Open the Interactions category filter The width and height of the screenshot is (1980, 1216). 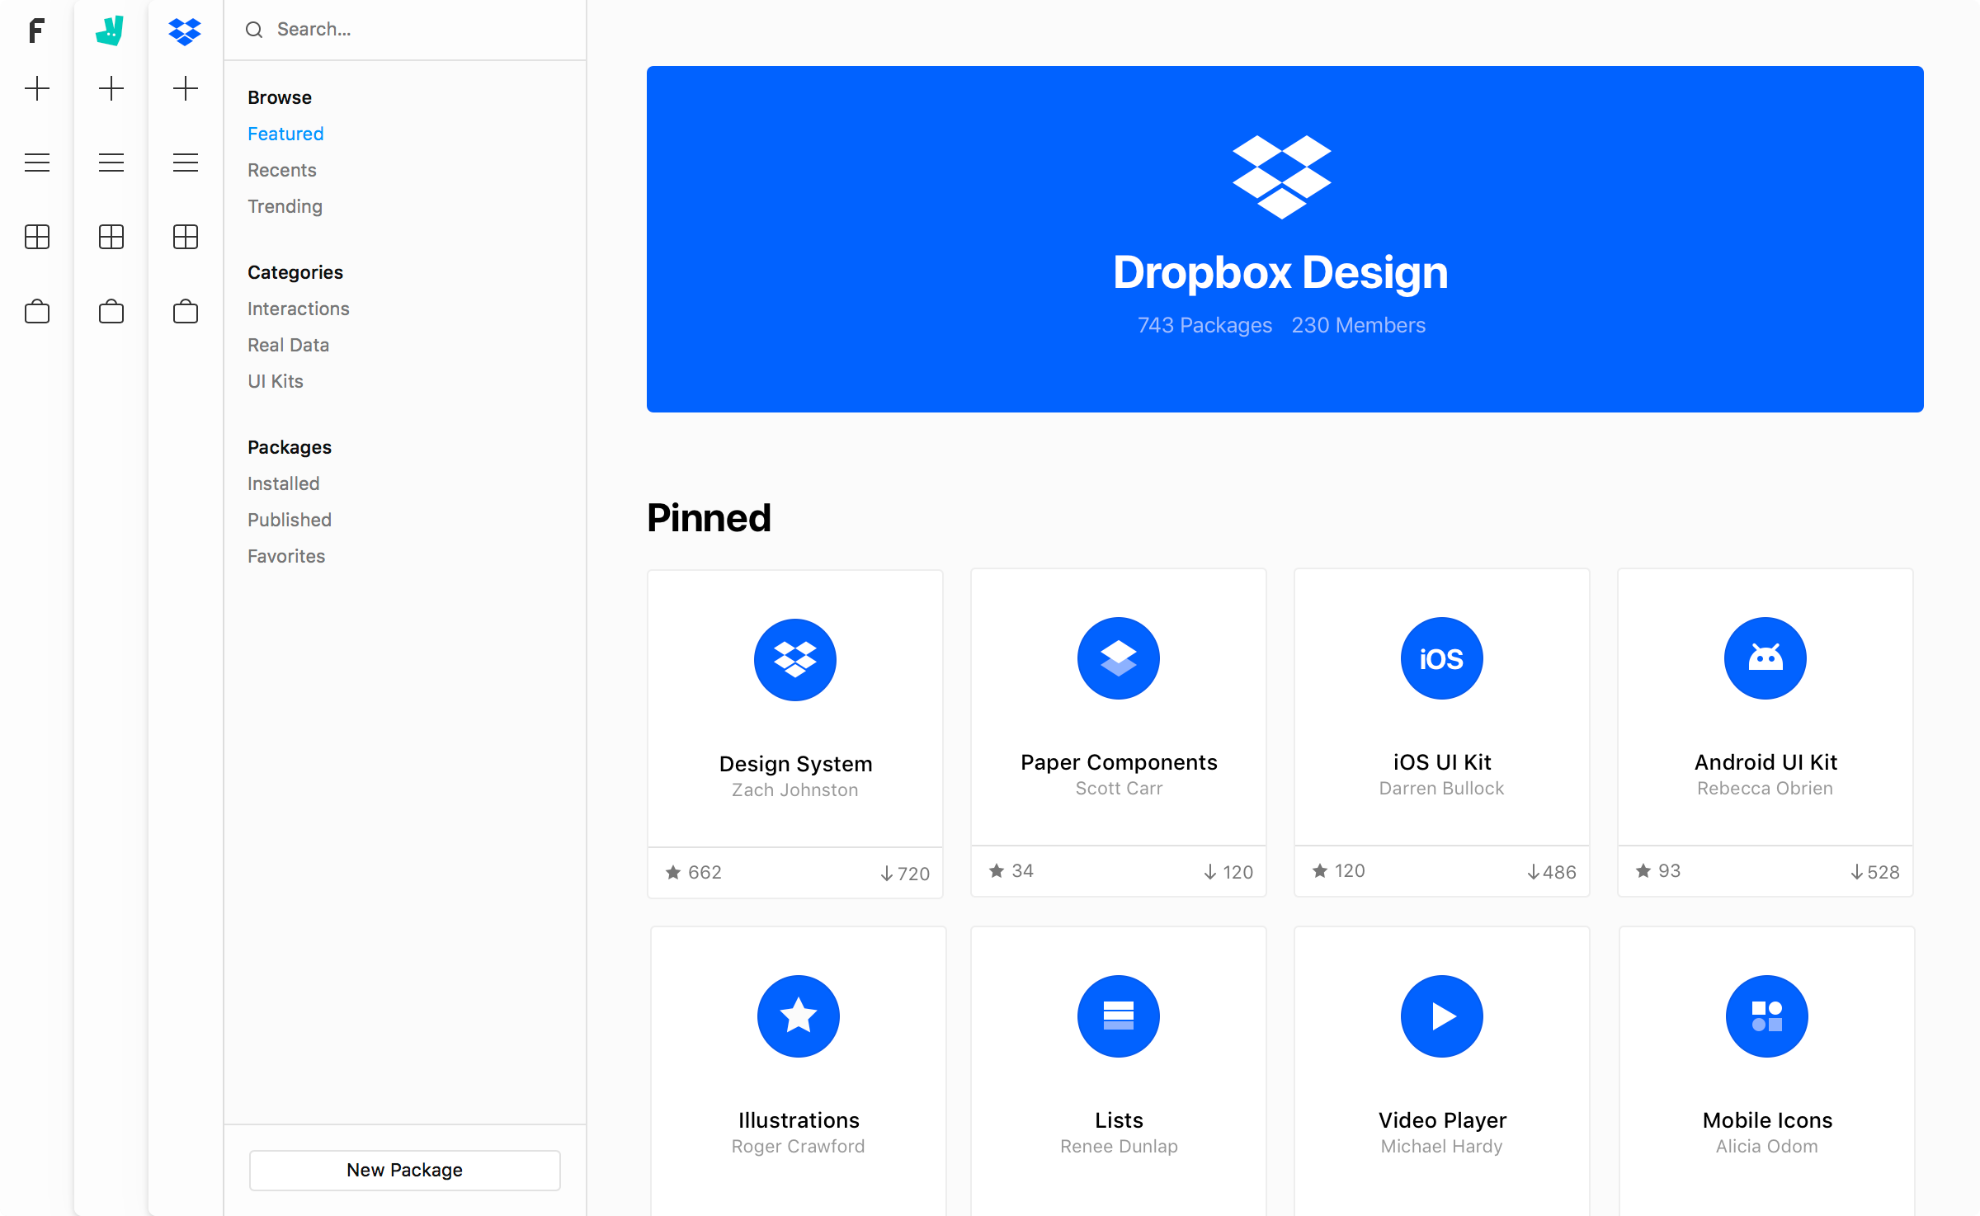click(x=299, y=309)
